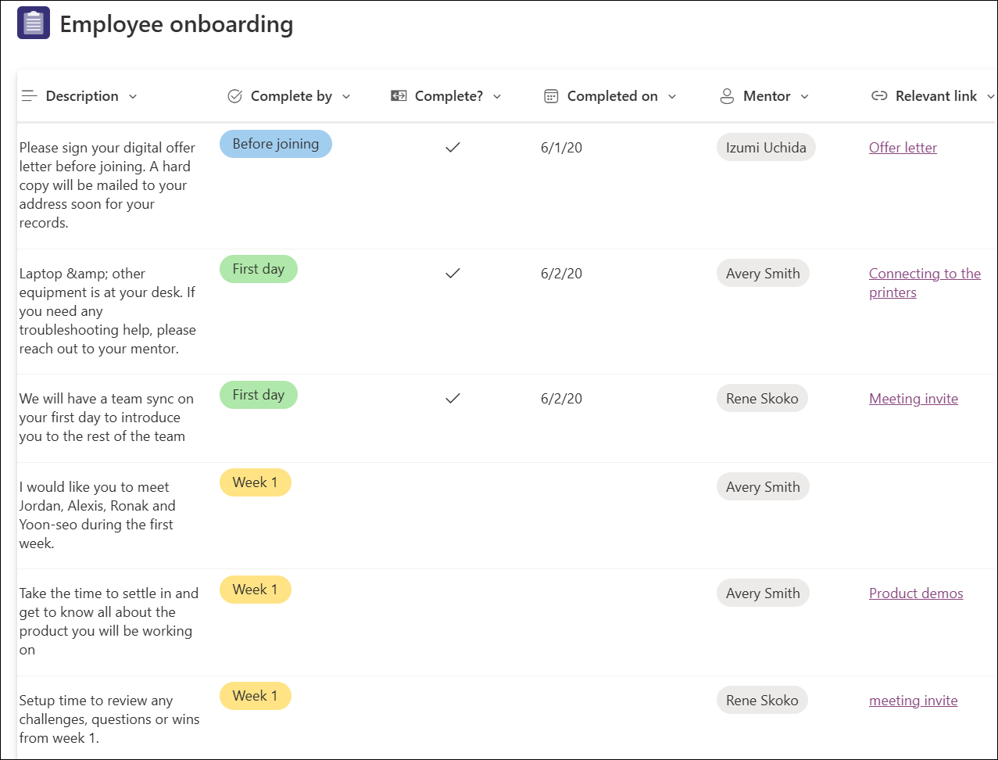Select the blue Before joining label

(x=275, y=144)
